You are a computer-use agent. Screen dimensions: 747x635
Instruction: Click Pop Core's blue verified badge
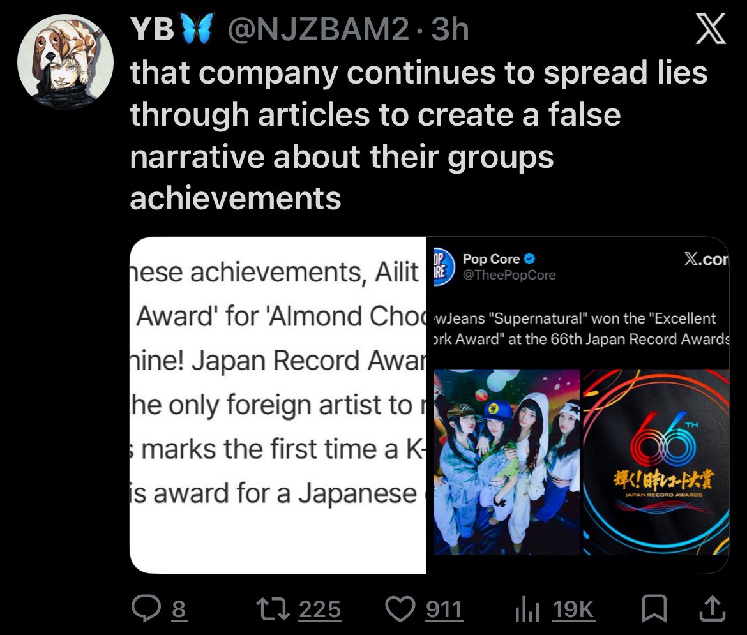tap(529, 258)
